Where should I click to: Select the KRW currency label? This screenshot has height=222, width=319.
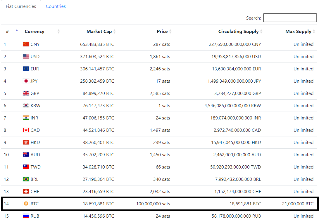[x=35, y=105]
